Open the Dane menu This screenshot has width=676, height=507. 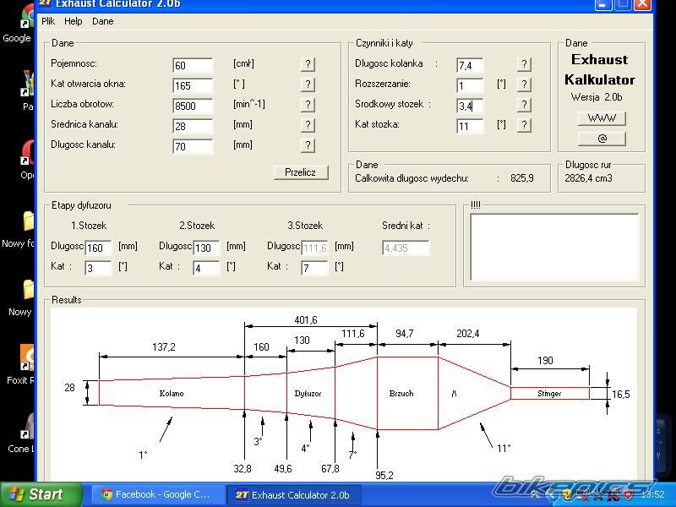(x=102, y=21)
